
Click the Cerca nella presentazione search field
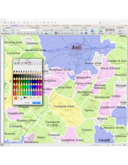114,23
